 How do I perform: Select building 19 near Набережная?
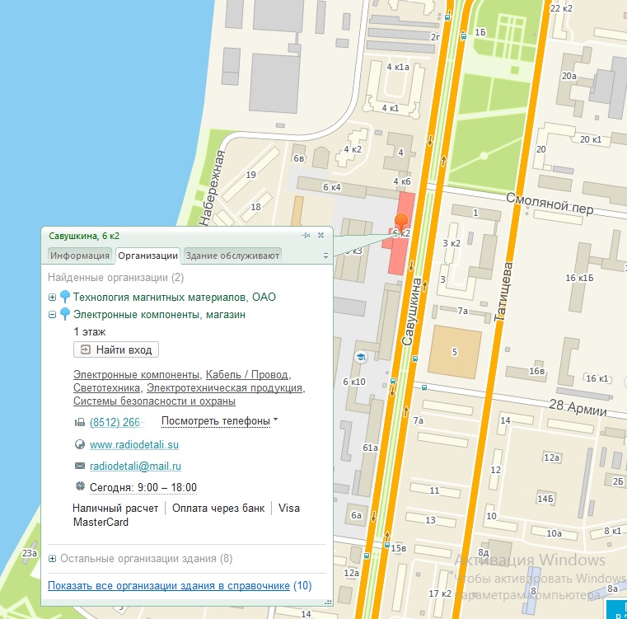click(x=250, y=175)
